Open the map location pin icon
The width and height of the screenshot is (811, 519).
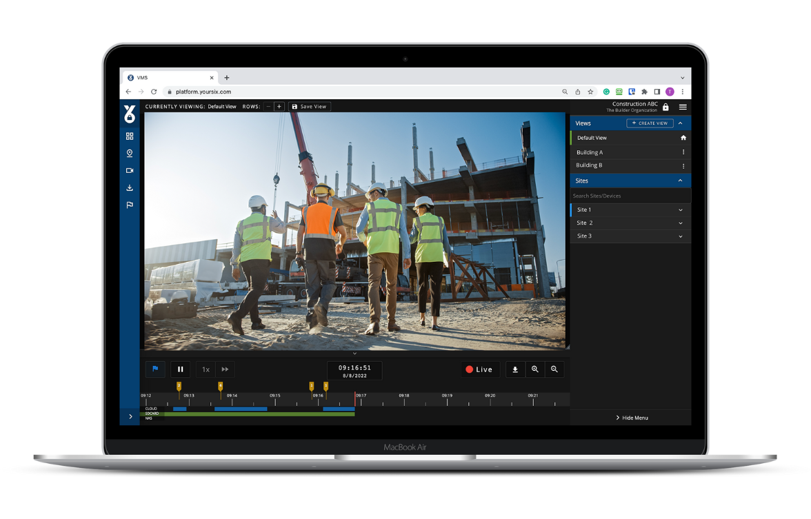pos(130,154)
